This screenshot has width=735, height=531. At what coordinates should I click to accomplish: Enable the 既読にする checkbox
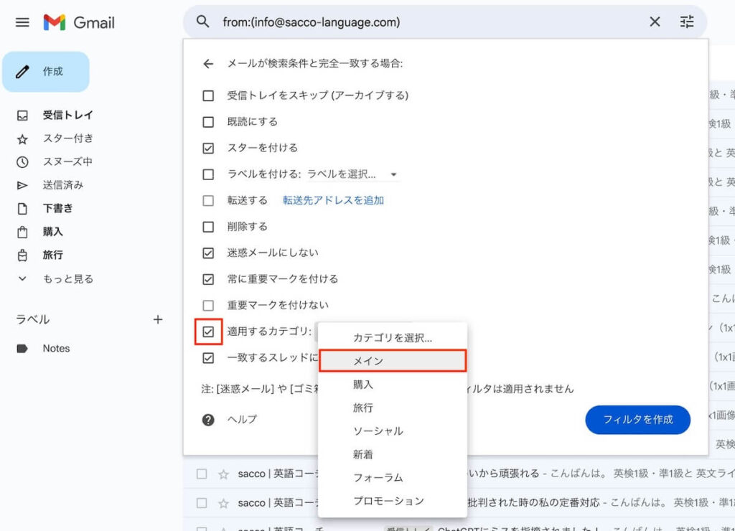[208, 121]
